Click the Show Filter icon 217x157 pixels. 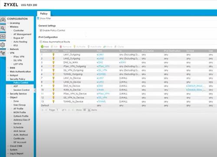pyautogui.click(x=38, y=18)
